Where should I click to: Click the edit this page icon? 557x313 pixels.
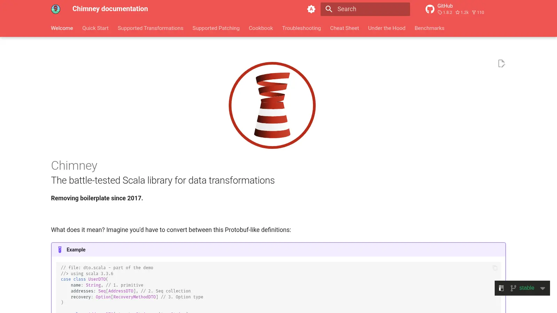click(x=501, y=64)
